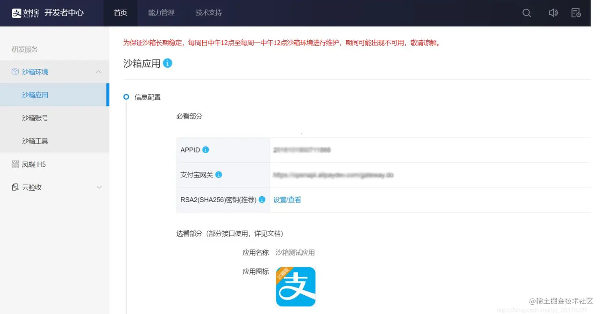Click the sandbox Alipay app icon image

295,287
